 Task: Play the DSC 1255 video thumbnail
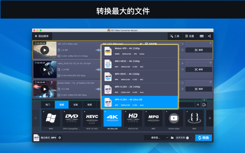[45, 50]
